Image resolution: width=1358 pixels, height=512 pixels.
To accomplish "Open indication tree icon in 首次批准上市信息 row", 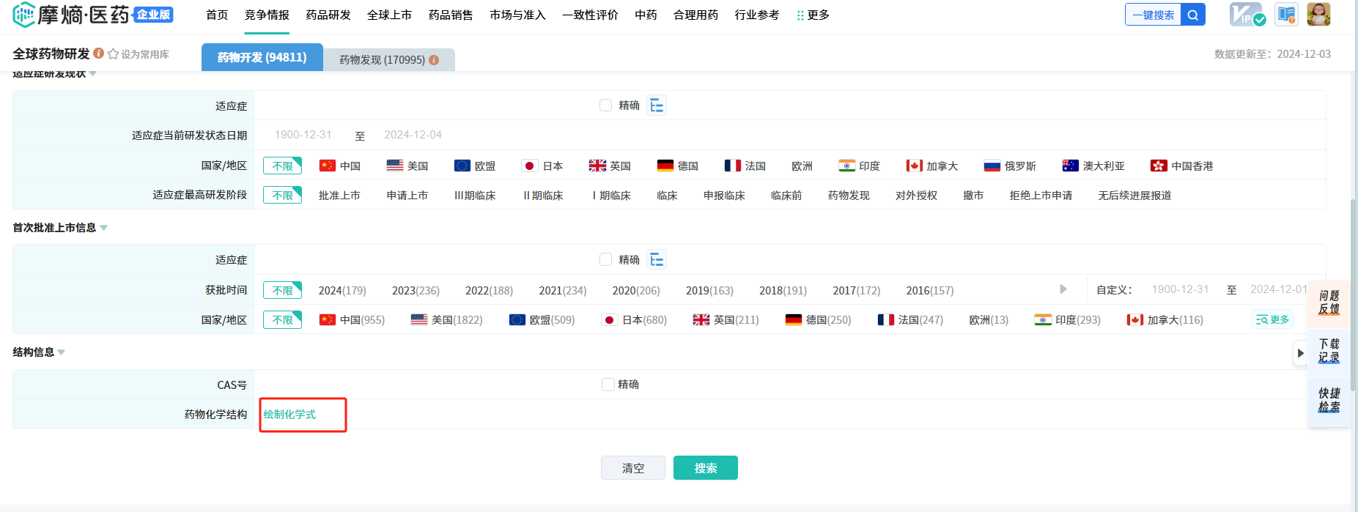I will point(657,259).
